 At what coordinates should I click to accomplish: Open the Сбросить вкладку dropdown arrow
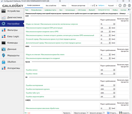coord(88,113)
